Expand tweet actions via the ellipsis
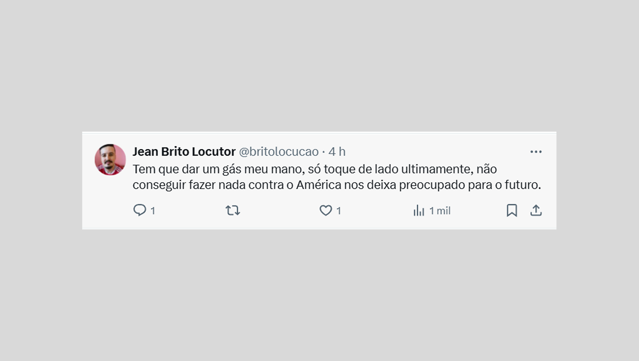This screenshot has width=639, height=361. [536, 152]
